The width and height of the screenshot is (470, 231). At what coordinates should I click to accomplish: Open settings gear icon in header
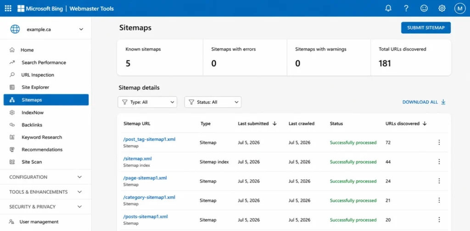click(442, 8)
